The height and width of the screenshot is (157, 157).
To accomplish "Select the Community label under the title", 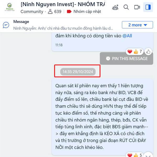I will [x=32, y=12].
